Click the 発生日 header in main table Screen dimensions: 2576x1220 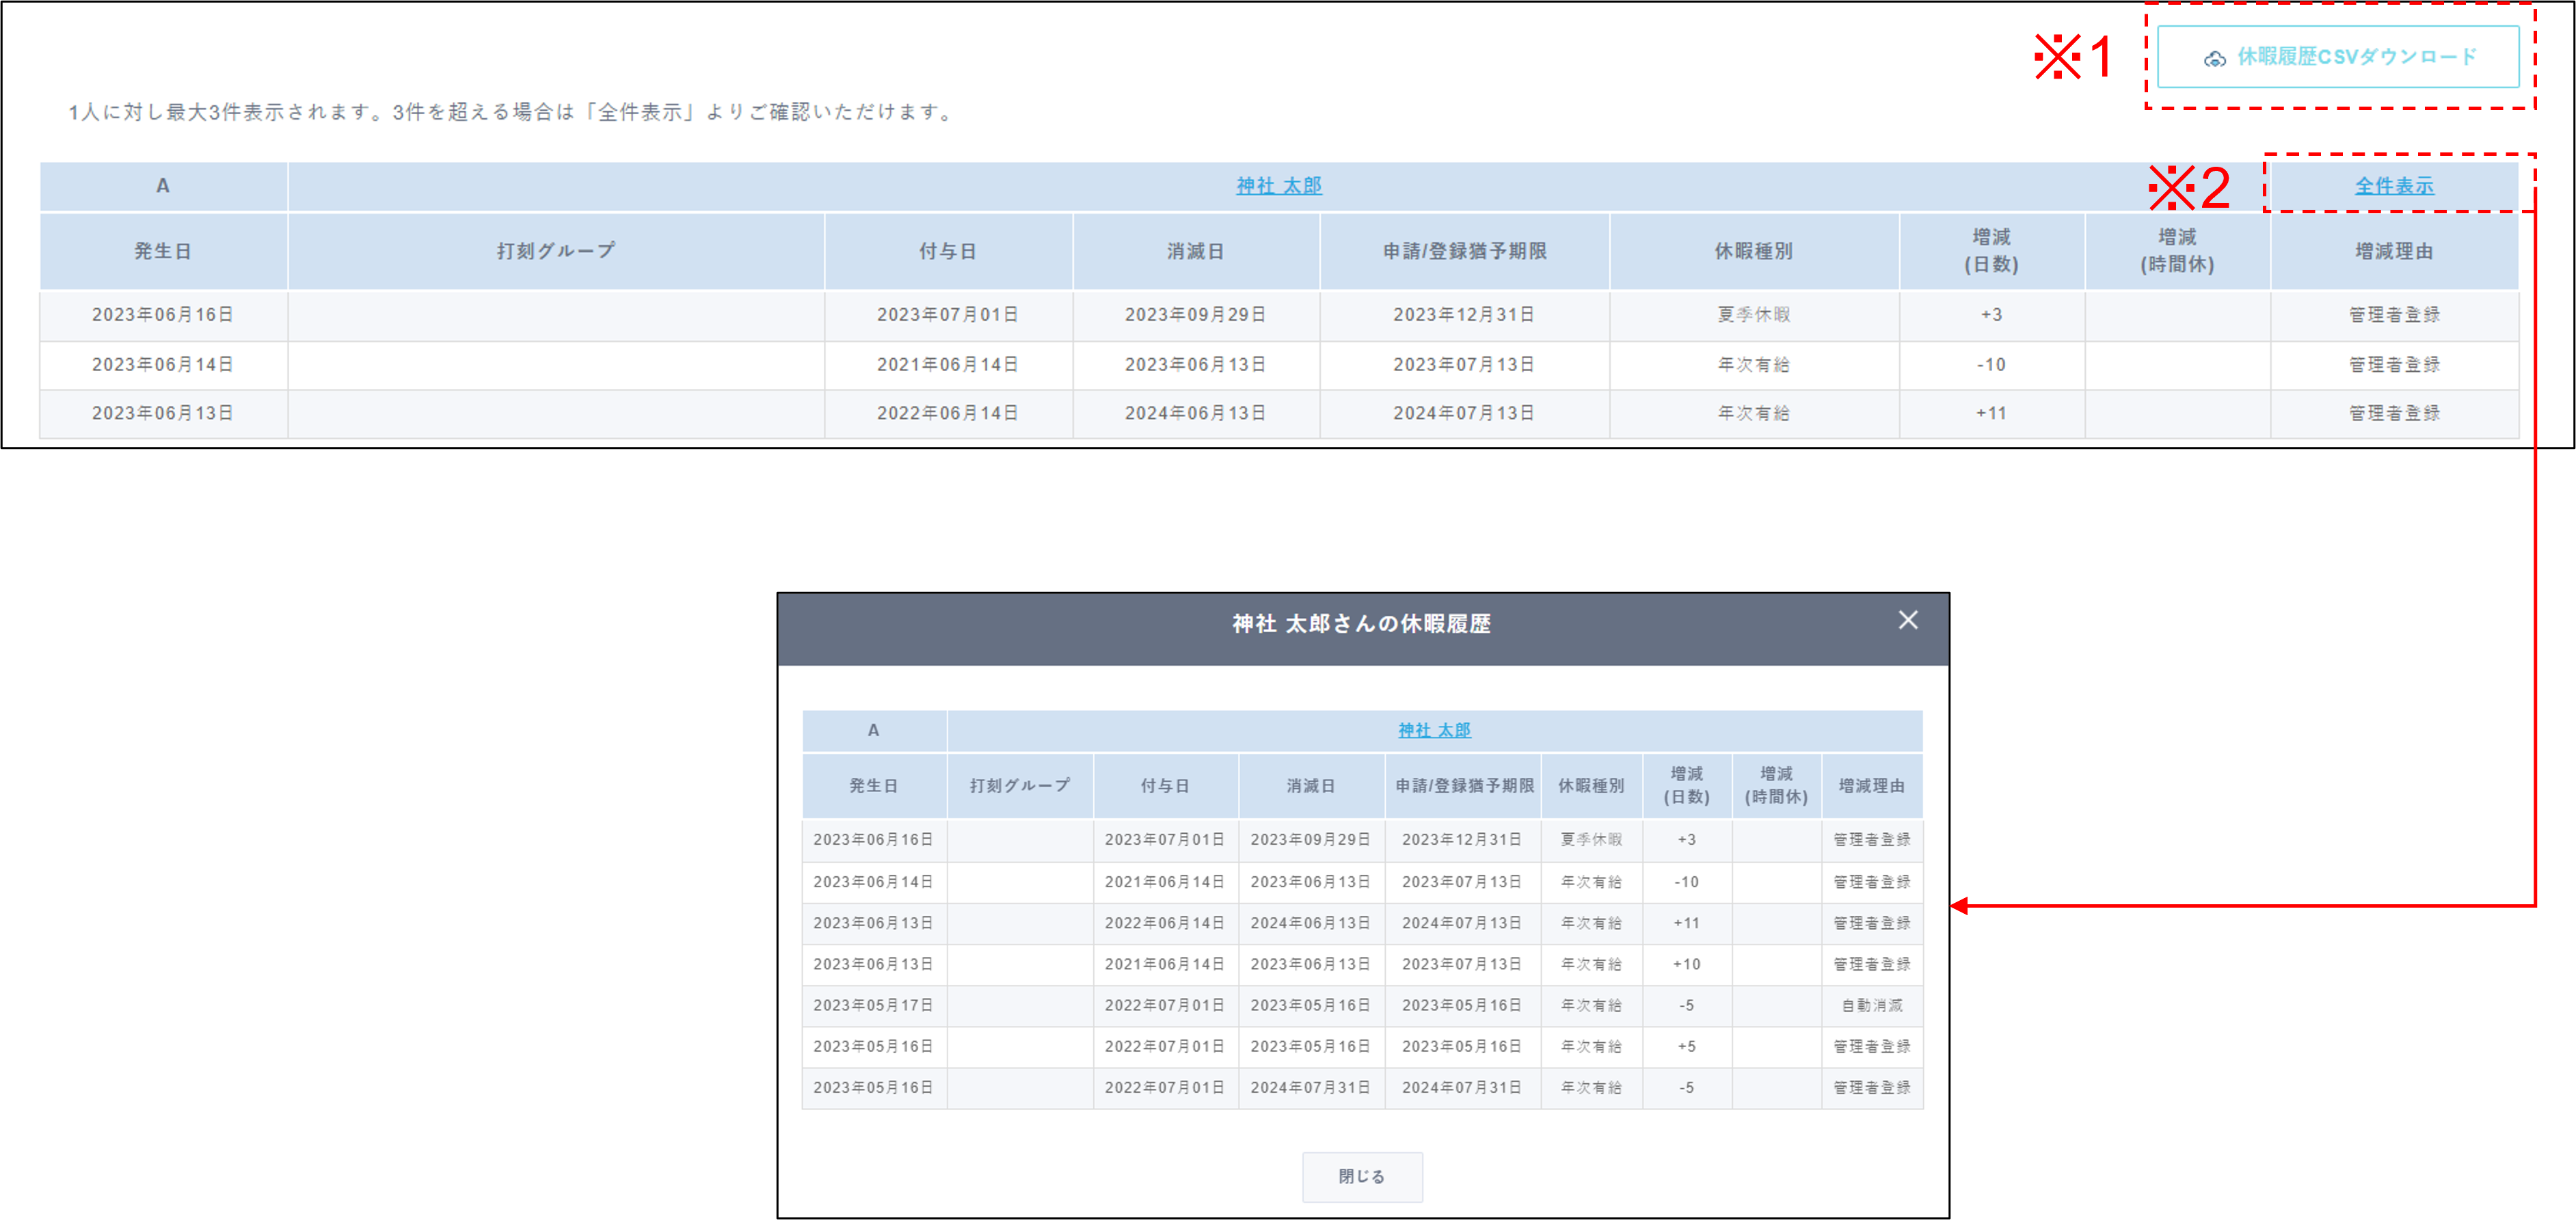point(163,251)
